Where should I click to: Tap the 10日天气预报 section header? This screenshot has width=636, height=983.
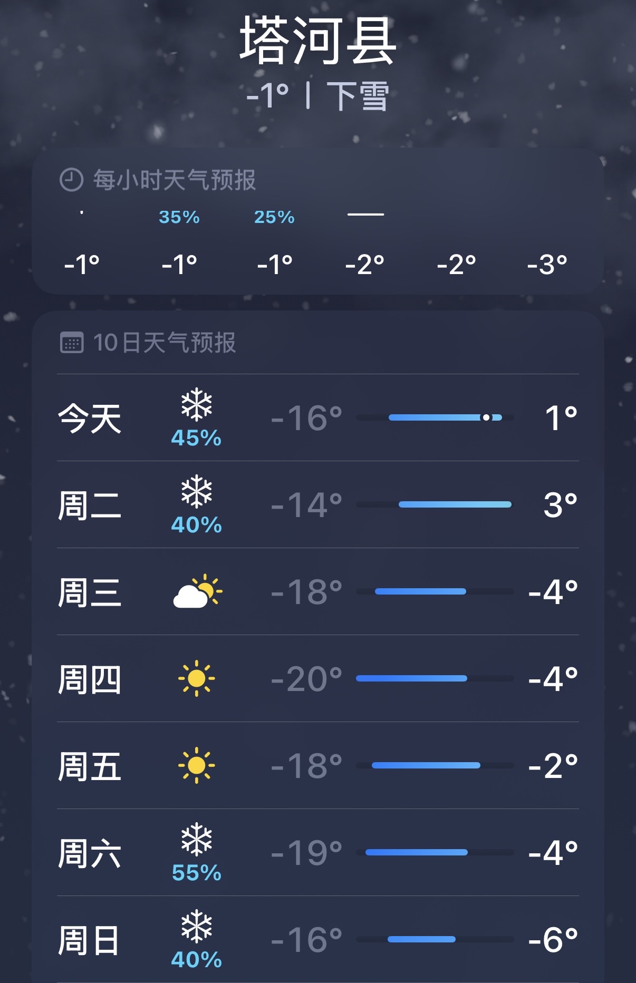164,343
